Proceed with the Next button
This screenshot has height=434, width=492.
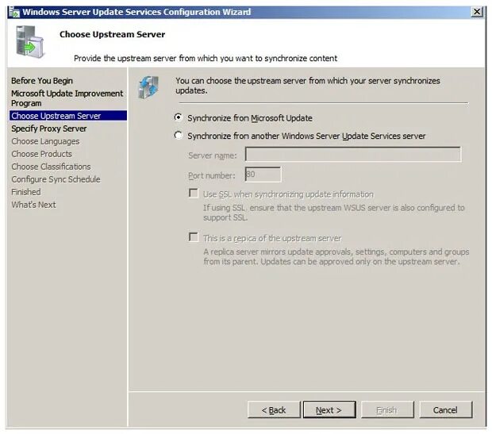[329, 410]
